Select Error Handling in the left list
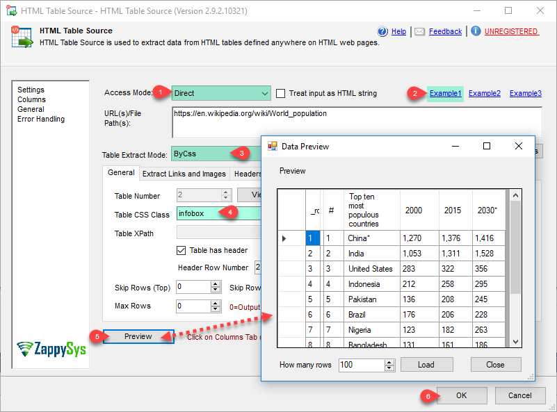The height and width of the screenshot is (412, 557). tap(41, 119)
